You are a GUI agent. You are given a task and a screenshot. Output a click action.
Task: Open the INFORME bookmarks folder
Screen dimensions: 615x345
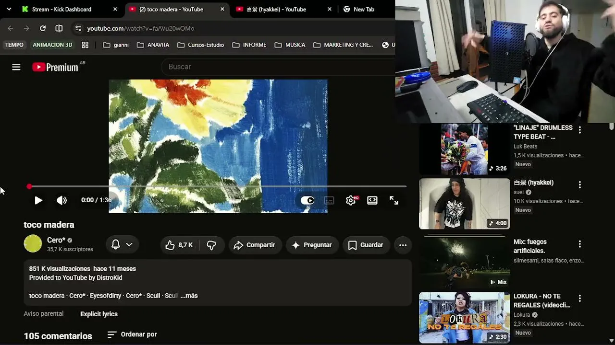(249, 45)
